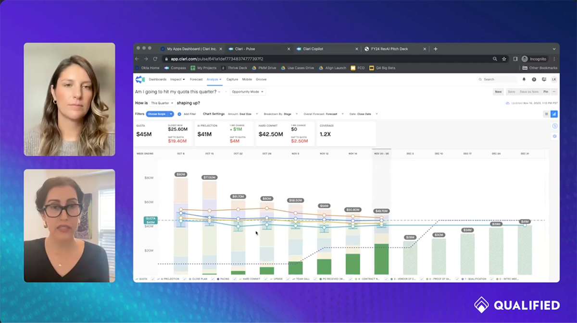Click the help question mark icon
This screenshot has height=323, width=577.
point(534,79)
